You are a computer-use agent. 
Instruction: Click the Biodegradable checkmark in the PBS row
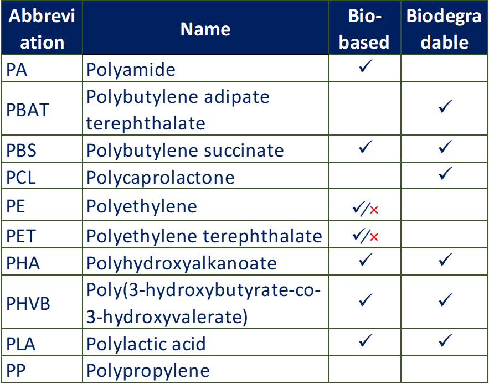click(445, 148)
